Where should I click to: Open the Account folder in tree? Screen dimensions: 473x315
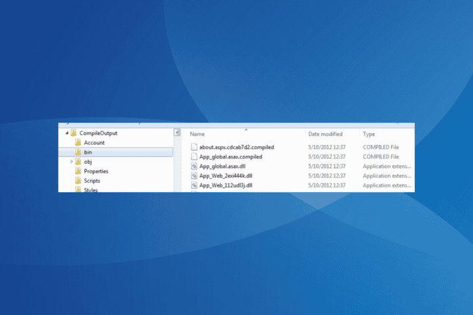(94, 142)
